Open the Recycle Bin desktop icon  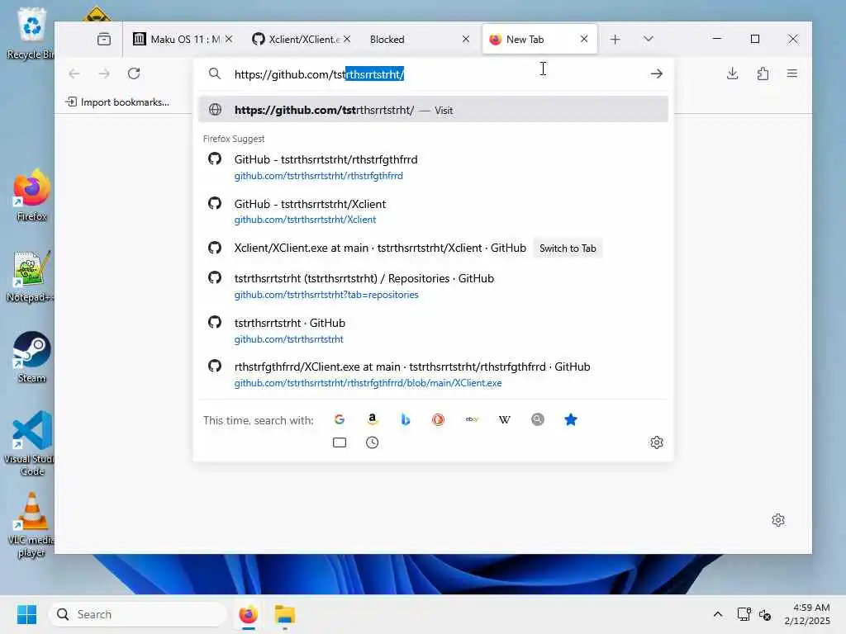(31, 33)
